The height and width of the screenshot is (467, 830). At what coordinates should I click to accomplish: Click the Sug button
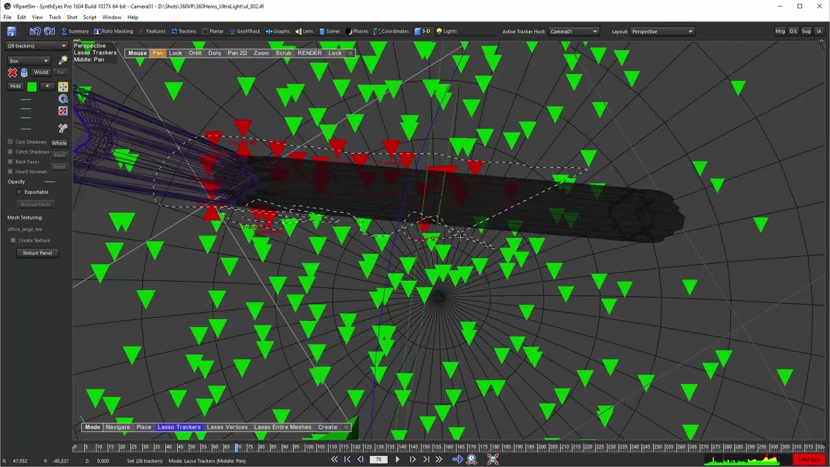pyautogui.click(x=806, y=31)
